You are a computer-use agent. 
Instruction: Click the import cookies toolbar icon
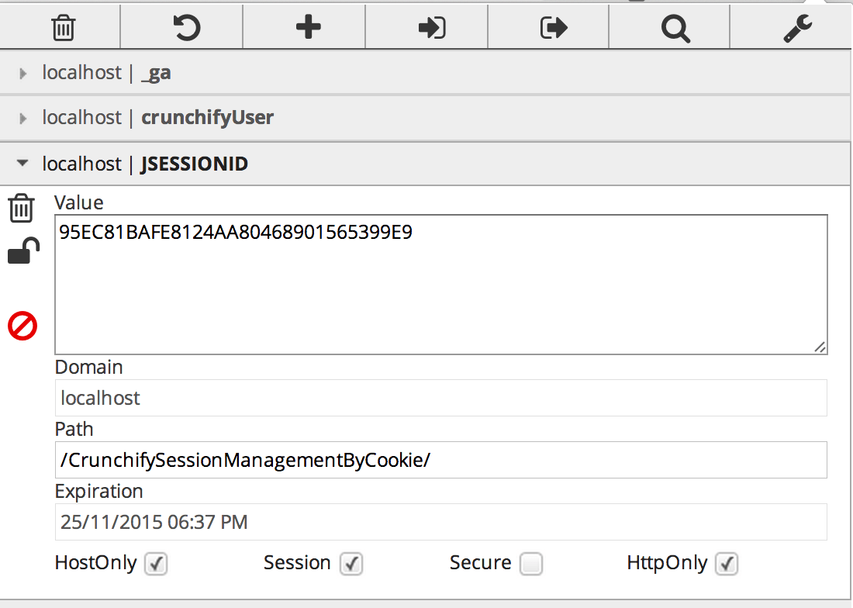pyautogui.click(x=431, y=28)
